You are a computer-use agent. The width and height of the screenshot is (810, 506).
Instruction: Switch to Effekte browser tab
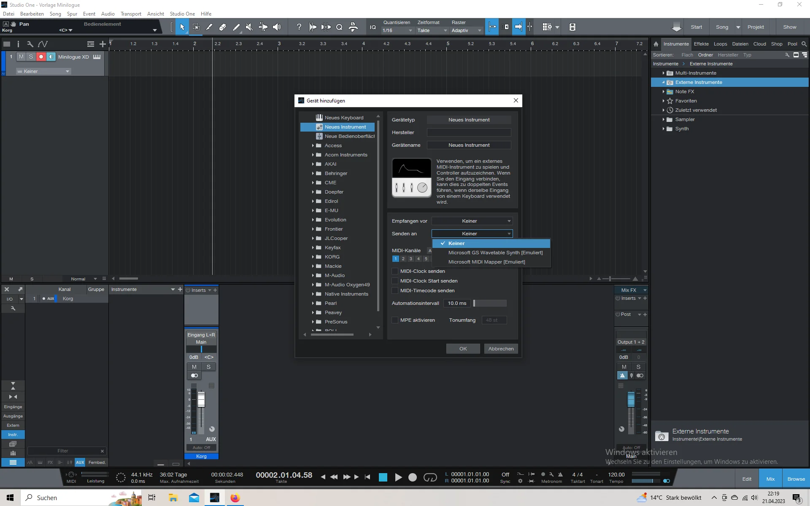[x=701, y=44]
